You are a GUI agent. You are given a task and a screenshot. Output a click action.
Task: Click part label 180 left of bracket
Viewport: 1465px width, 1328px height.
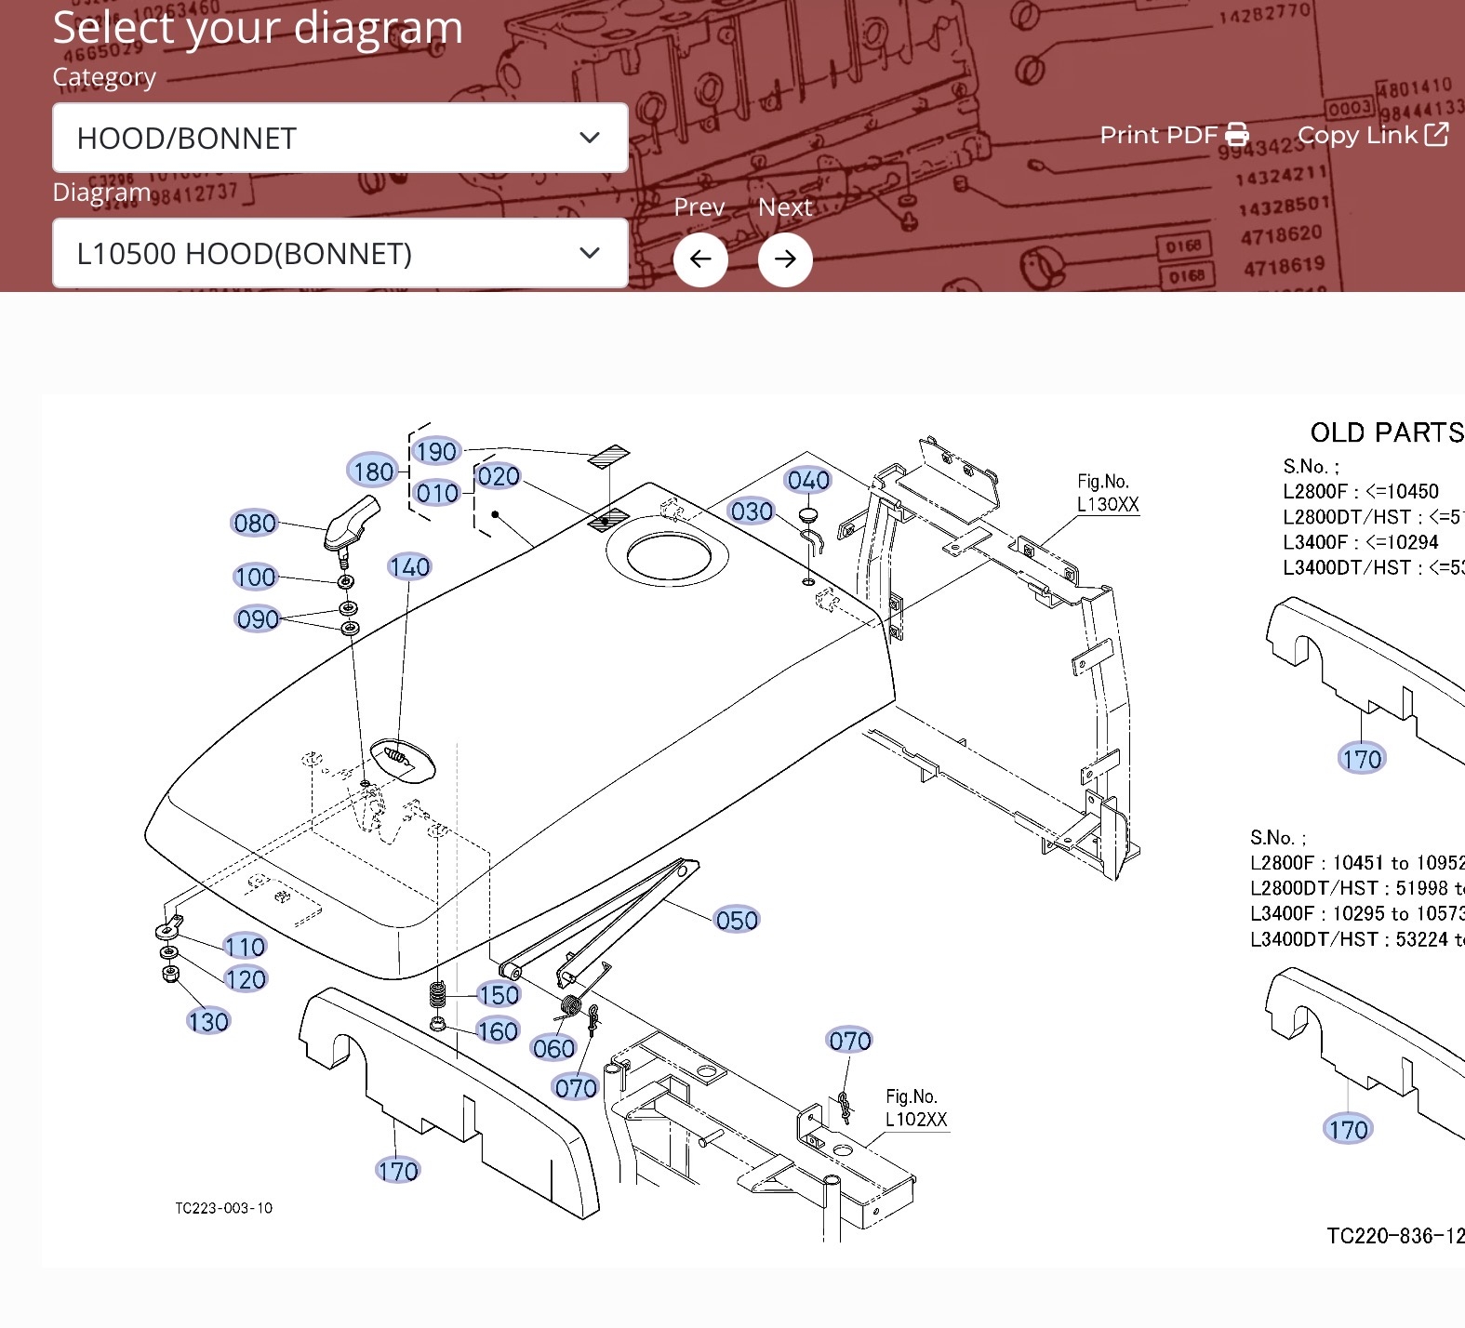(x=374, y=472)
